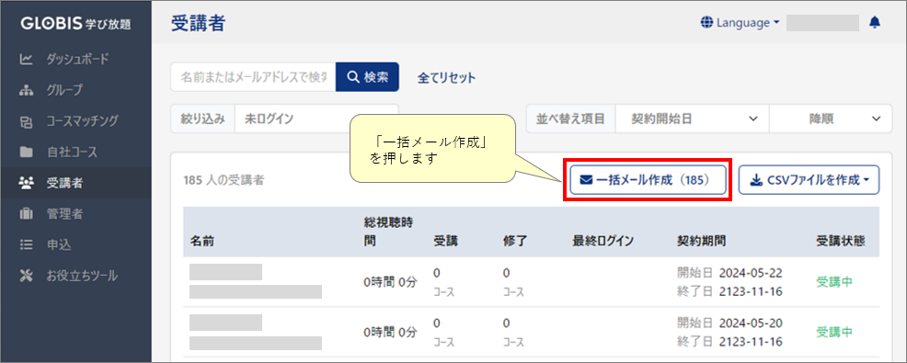Click the 開始日 2024-05-22 text

tap(729, 273)
